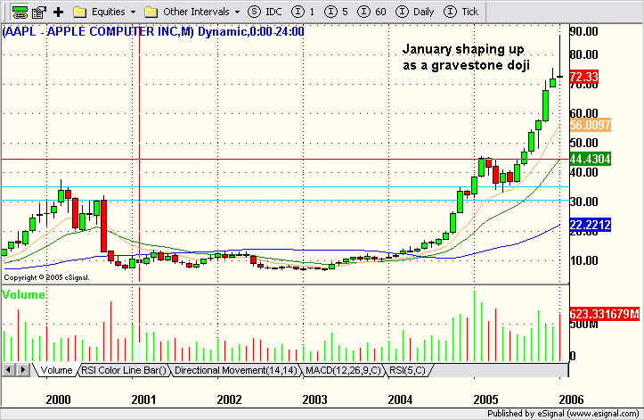Select the Daily interval button
Screen dimensions: 644x420
[x=415, y=12]
